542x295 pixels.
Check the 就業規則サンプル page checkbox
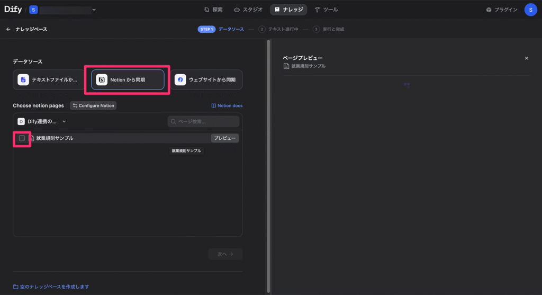22,138
